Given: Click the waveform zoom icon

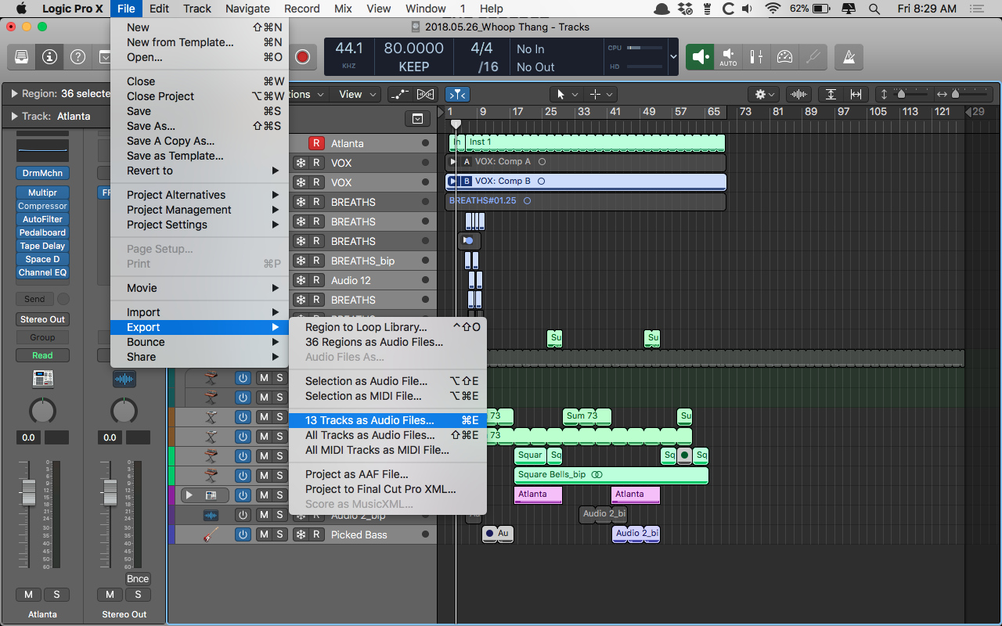Looking at the screenshot, I should (798, 94).
